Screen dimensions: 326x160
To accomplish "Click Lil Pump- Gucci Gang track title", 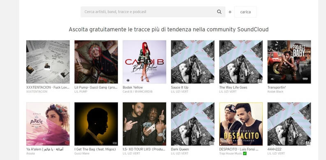I will 96,87.
